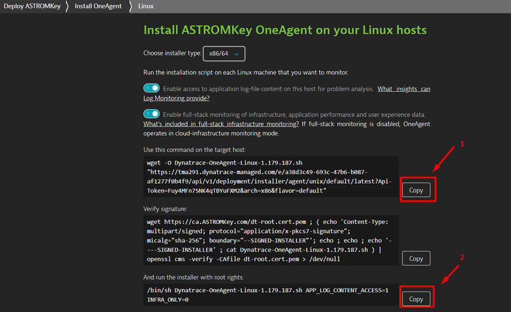Copy the wget download command
511x312 pixels.
416,190
